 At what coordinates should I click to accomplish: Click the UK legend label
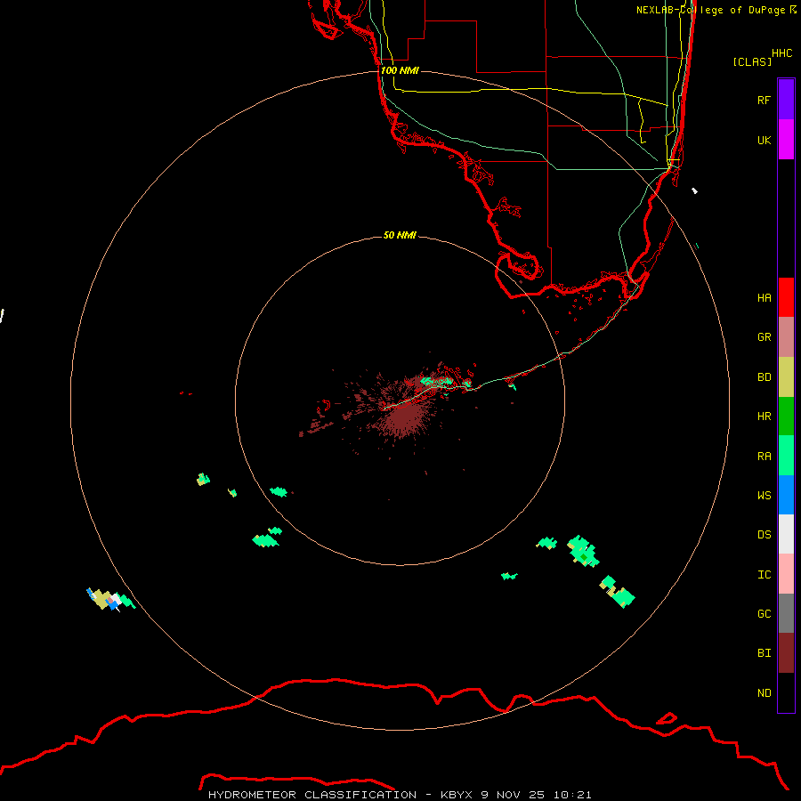point(764,140)
